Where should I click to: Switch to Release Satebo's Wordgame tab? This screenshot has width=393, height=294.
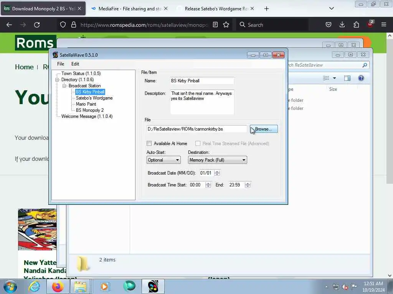coord(215,8)
